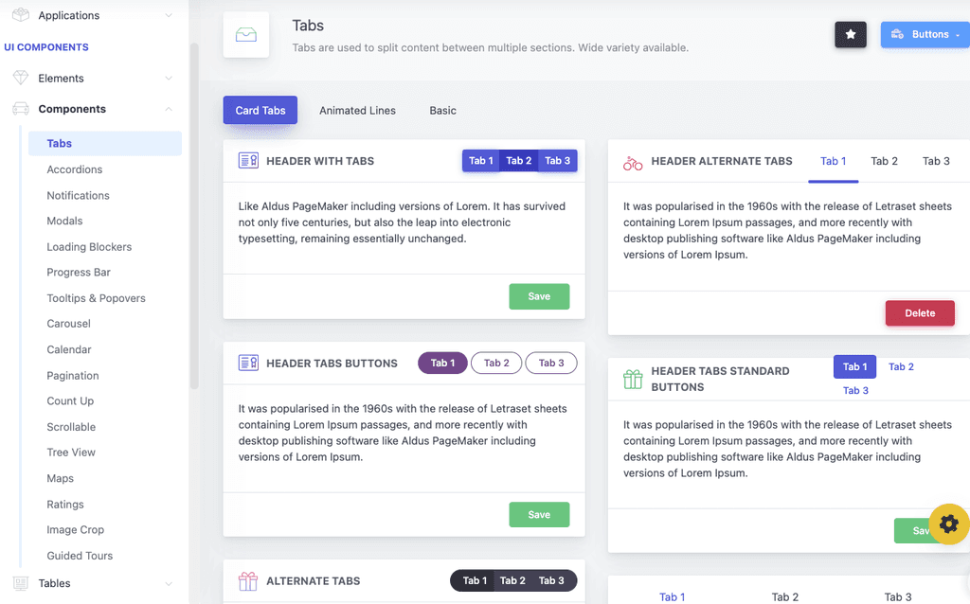The image size is (970, 604).
Task: Select Tab 3 pill in Header Tabs Buttons
Action: click(x=551, y=363)
